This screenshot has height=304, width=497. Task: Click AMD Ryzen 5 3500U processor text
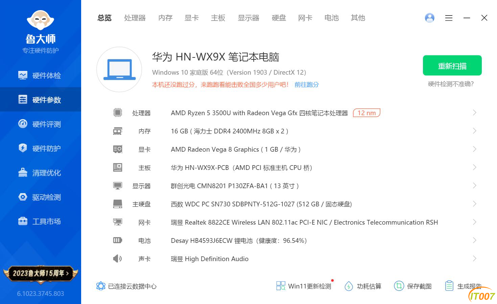259,113
